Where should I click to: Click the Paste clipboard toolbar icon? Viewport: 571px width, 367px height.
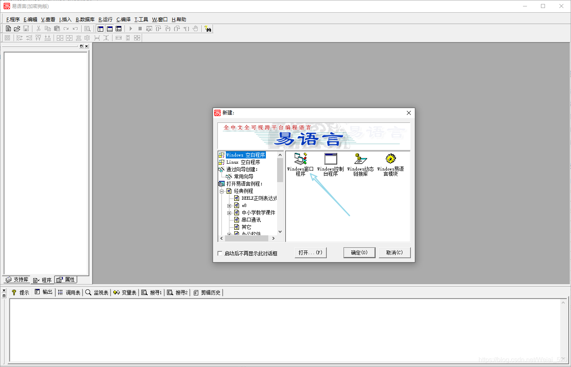[x=57, y=28]
